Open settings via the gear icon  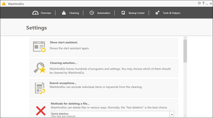[199, 3]
